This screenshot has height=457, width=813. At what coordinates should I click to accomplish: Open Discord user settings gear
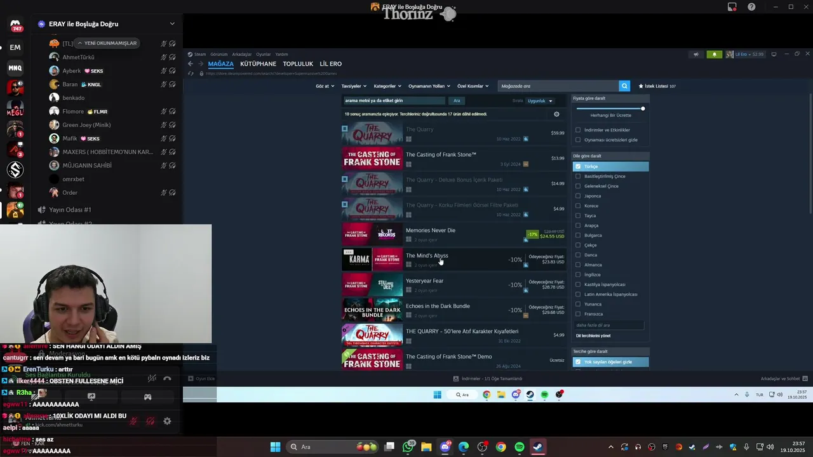click(x=167, y=421)
